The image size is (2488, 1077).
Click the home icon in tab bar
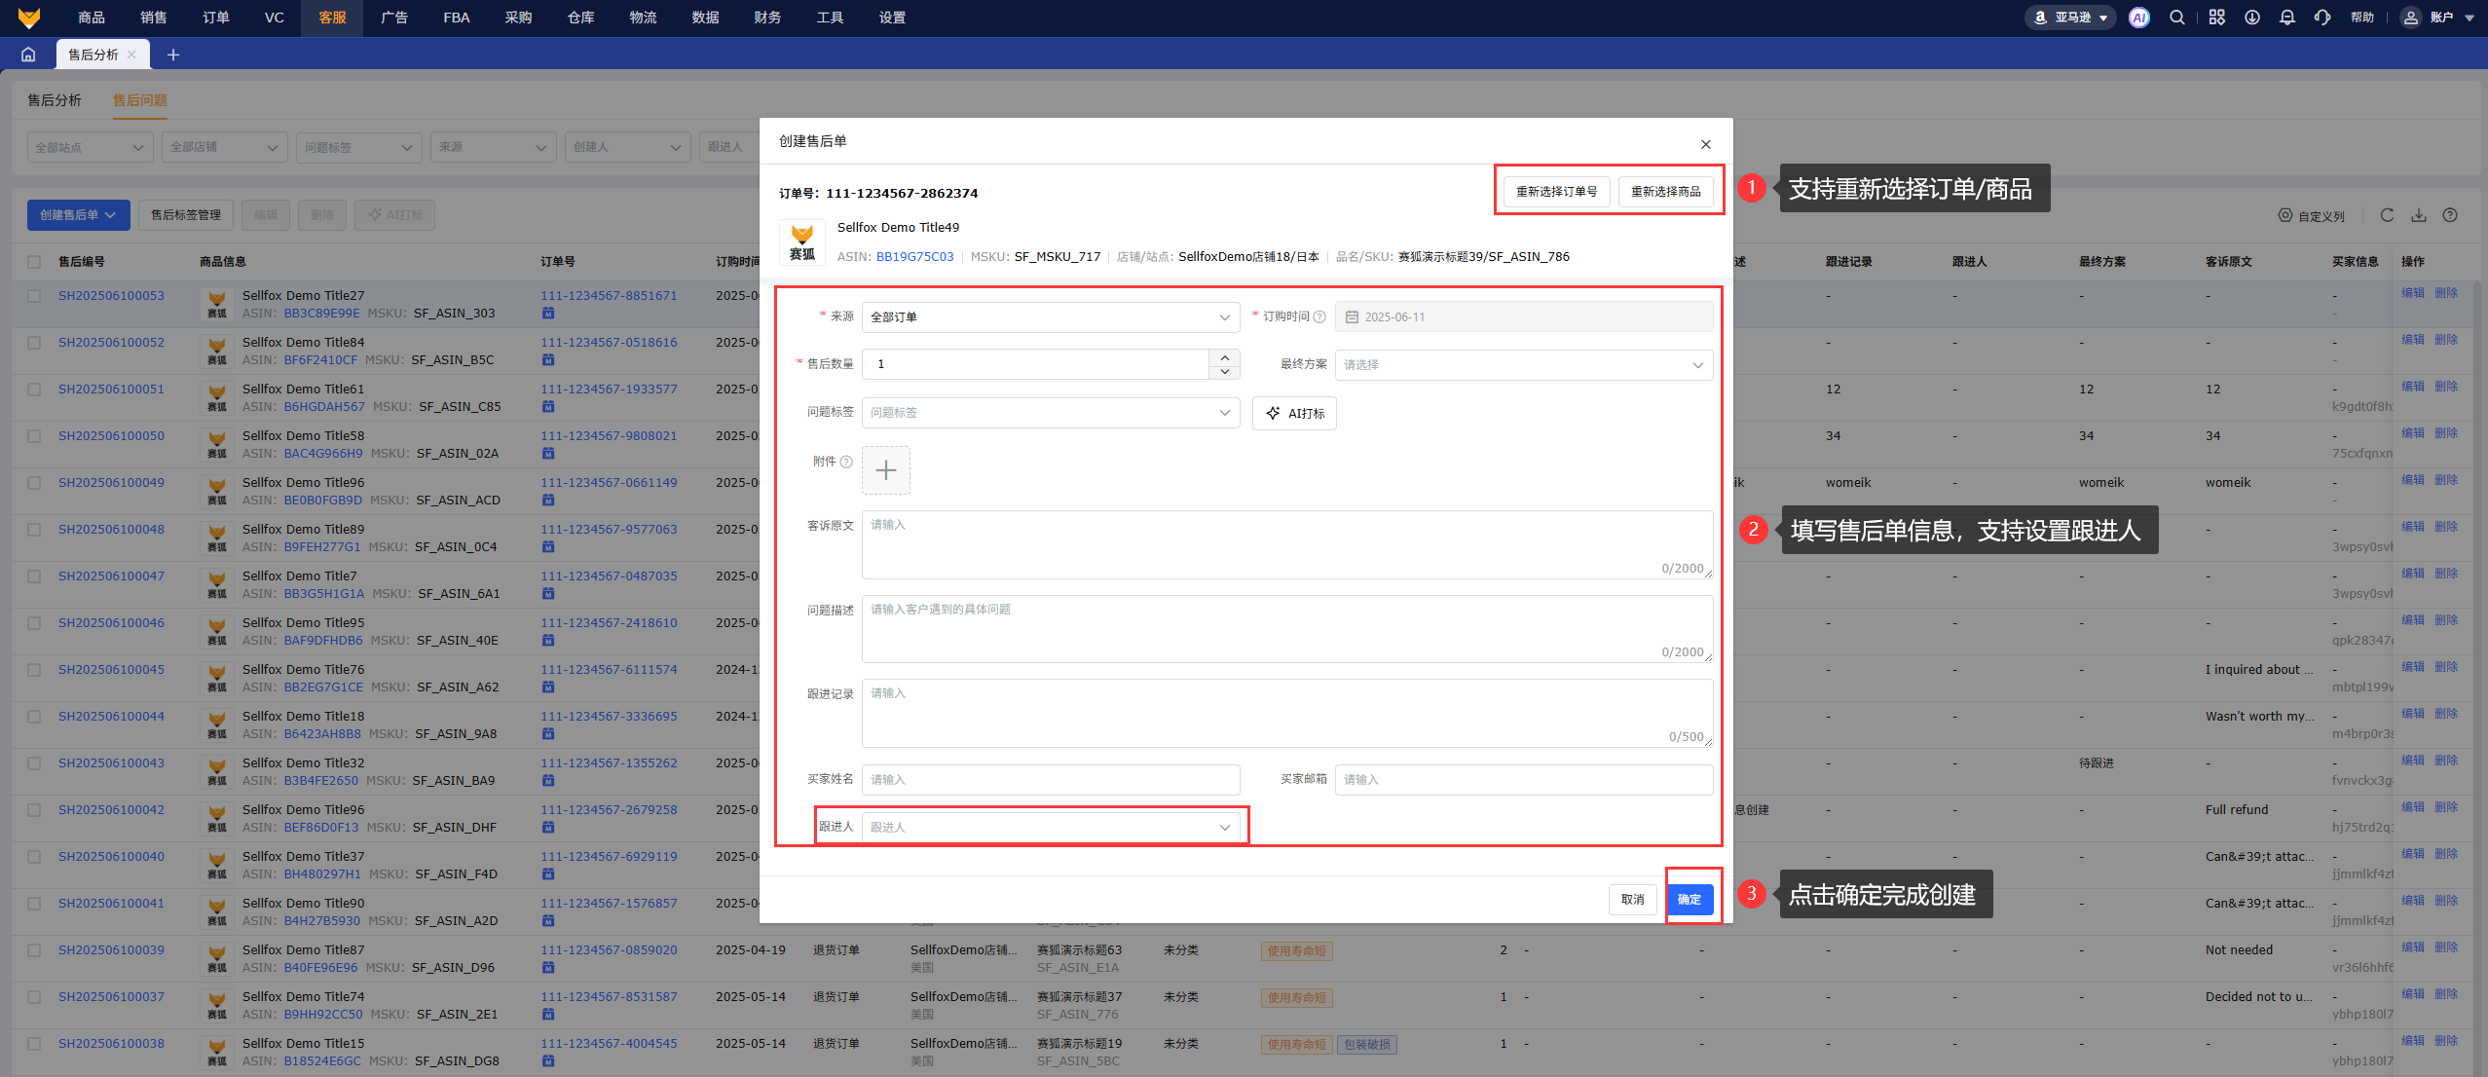28,55
